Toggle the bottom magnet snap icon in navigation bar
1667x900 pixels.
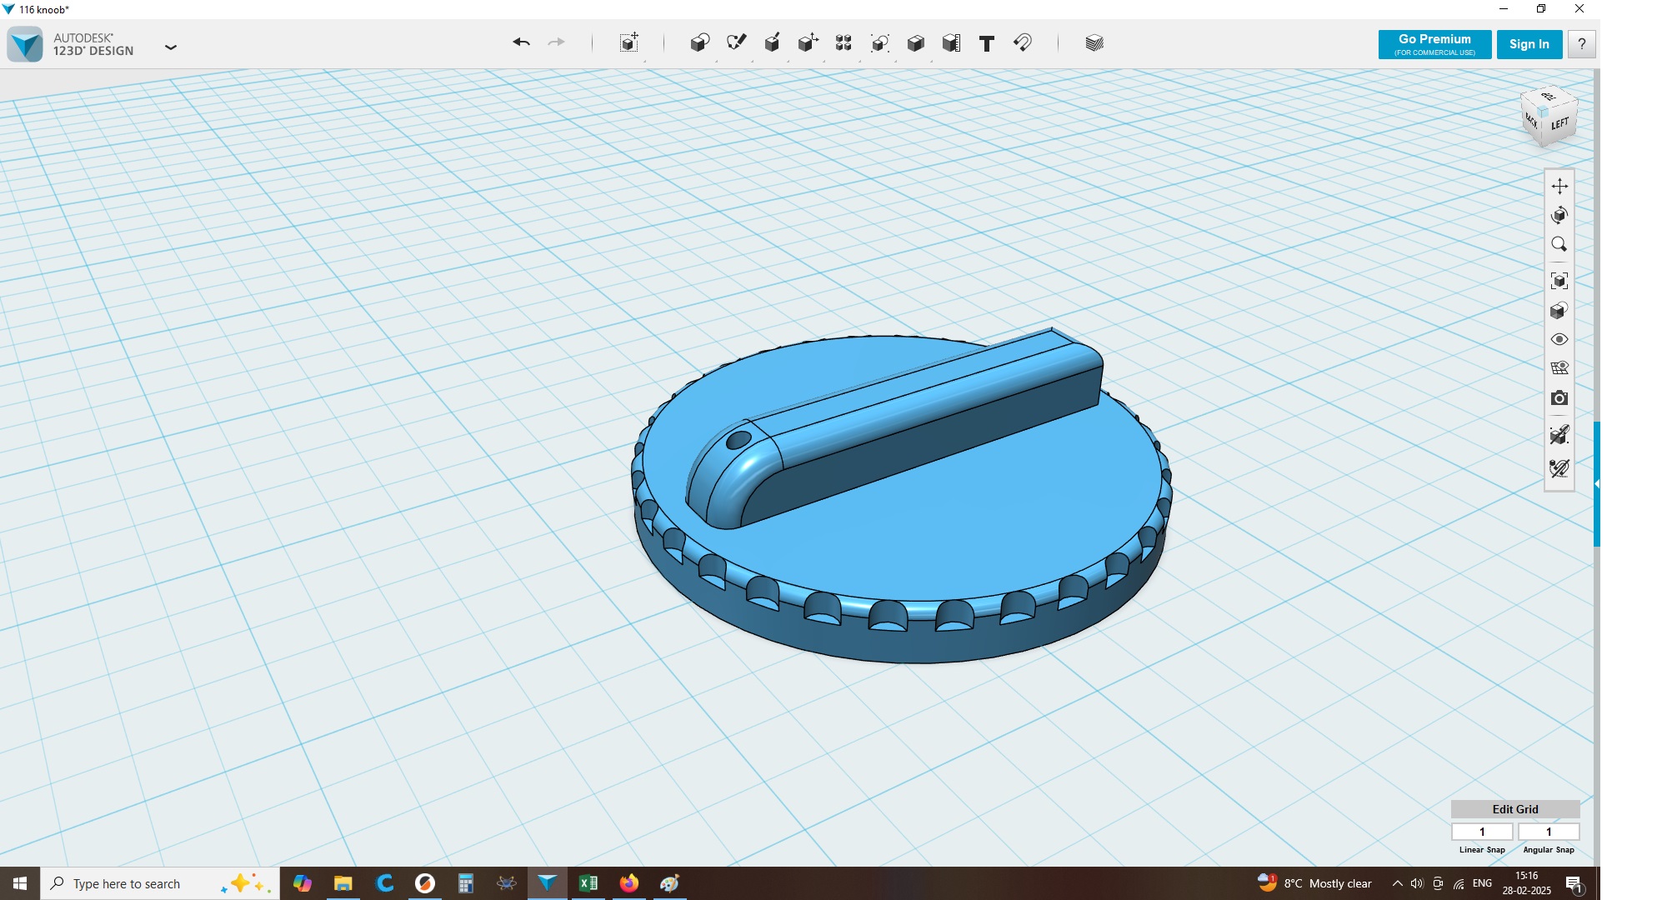coord(1559,468)
